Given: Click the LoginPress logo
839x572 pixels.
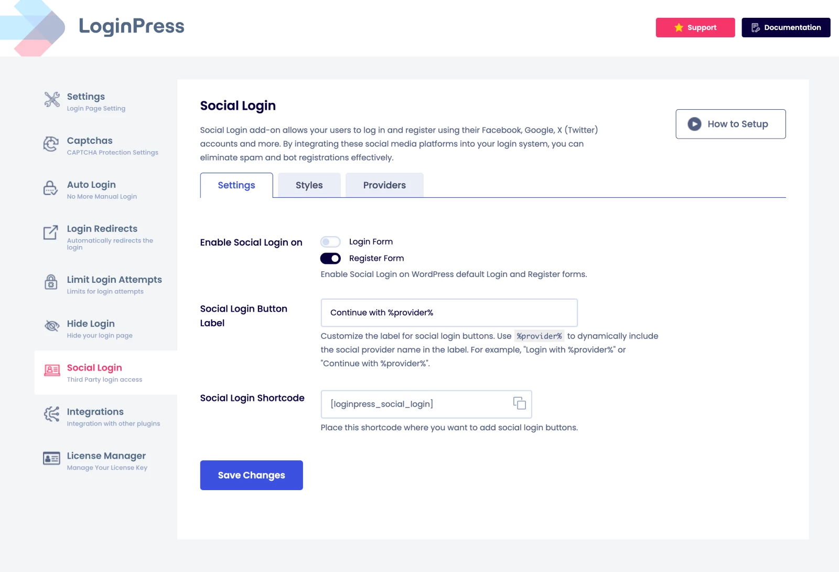Looking at the screenshot, I should [94, 27].
